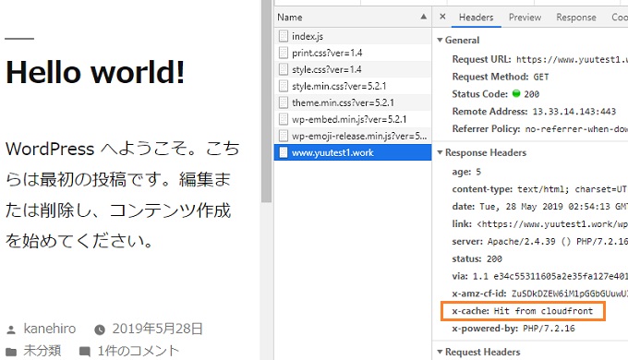Open the 未分類 category link
This screenshot has height=360, width=628.
pyautogui.click(x=42, y=351)
